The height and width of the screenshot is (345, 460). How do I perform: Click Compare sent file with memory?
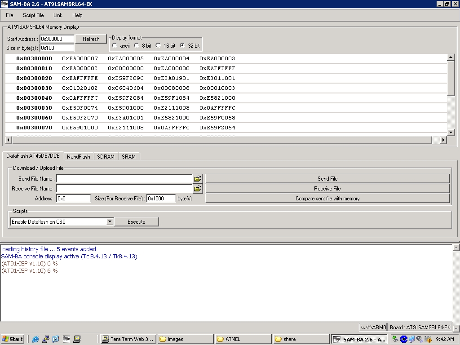click(x=327, y=199)
